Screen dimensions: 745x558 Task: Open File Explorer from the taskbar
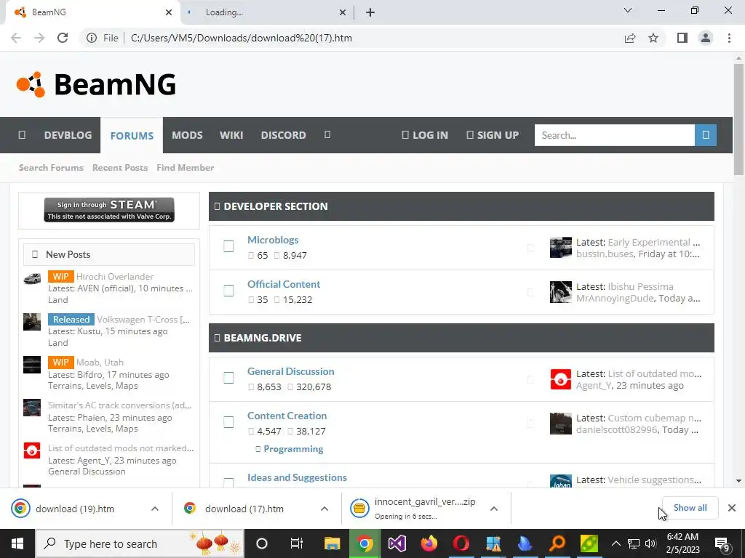pyautogui.click(x=332, y=543)
